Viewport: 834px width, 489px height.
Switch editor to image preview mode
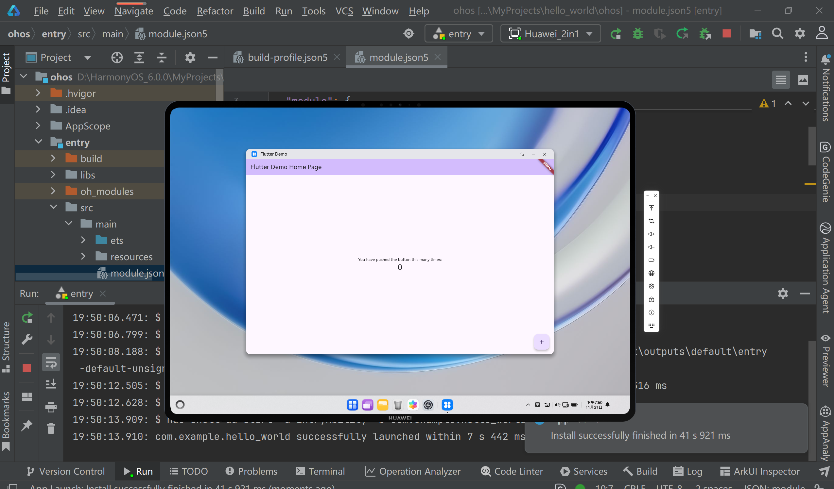pos(803,80)
